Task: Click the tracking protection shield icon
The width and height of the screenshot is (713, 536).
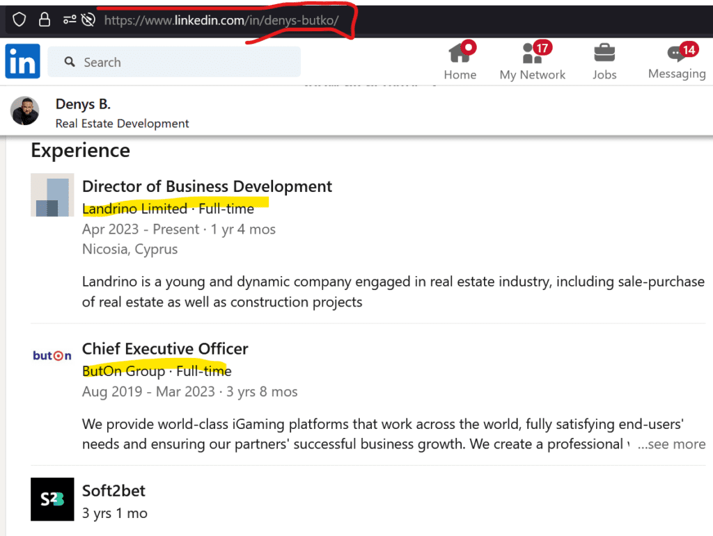Action: pos(19,19)
